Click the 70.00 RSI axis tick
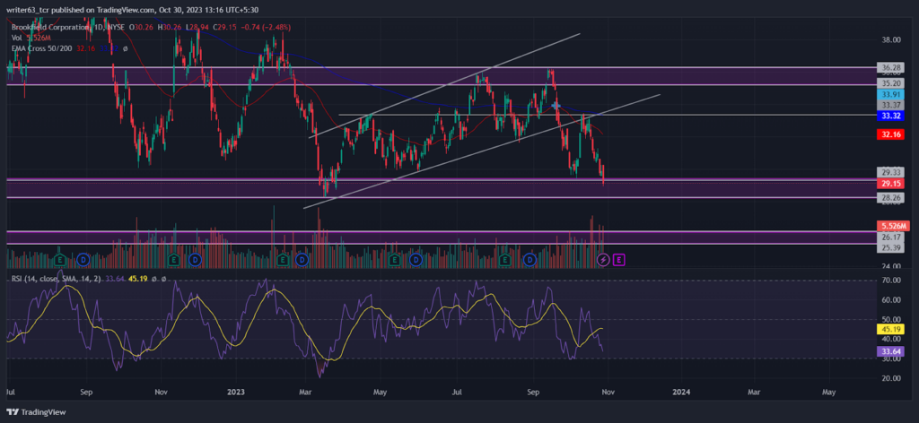Image resolution: width=919 pixels, height=423 pixels. [891, 281]
